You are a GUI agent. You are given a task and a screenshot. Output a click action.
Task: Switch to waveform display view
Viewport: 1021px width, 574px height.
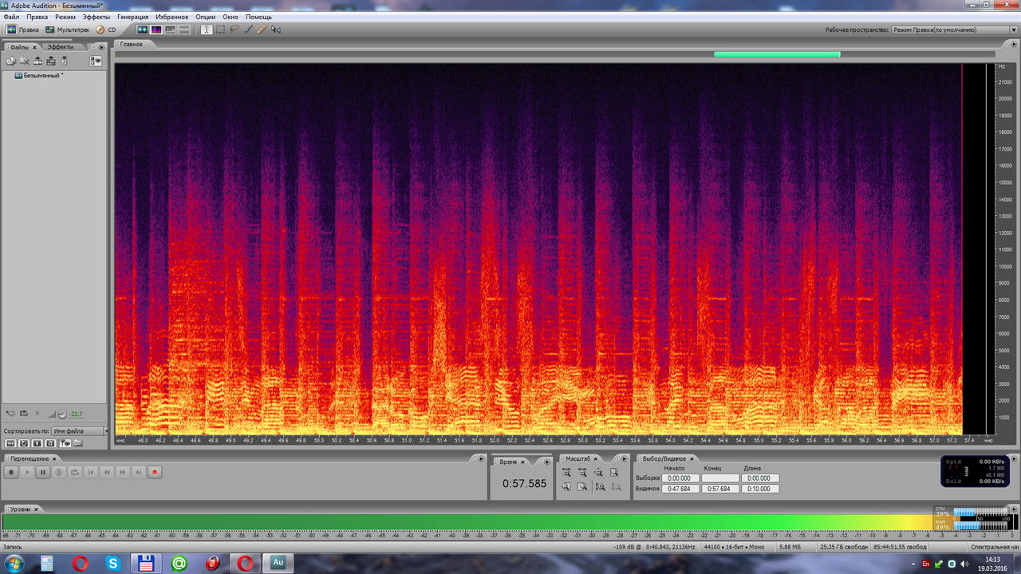click(142, 29)
